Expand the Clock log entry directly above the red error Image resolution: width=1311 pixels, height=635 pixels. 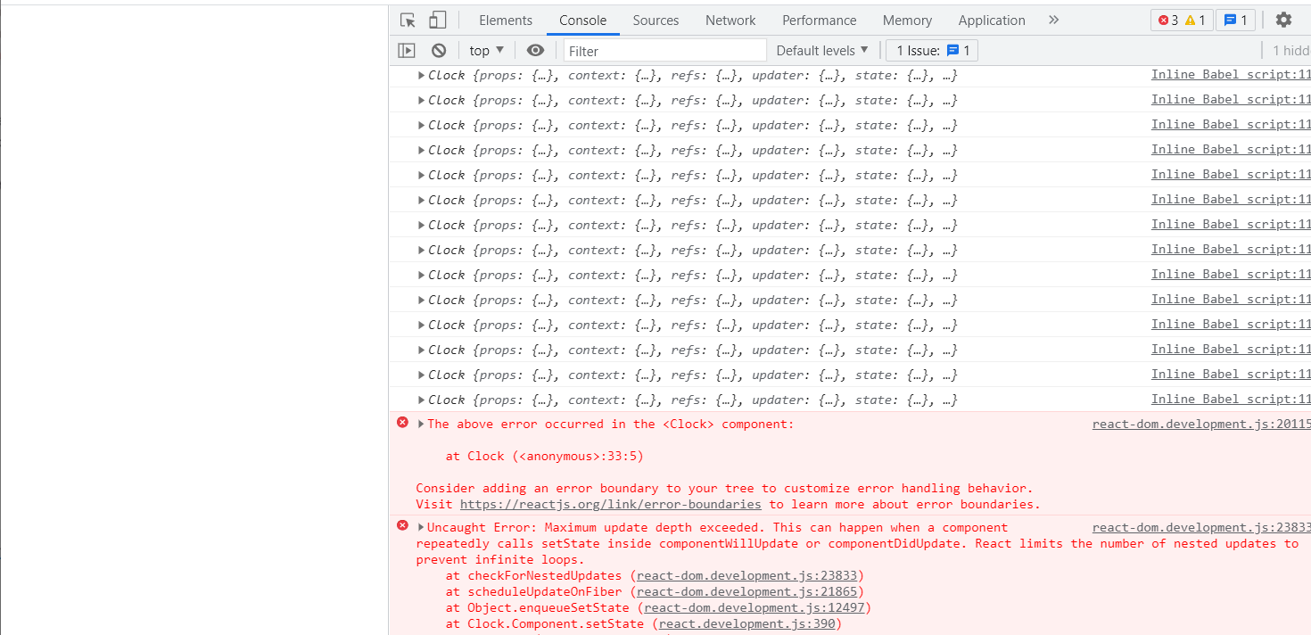[422, 400]
